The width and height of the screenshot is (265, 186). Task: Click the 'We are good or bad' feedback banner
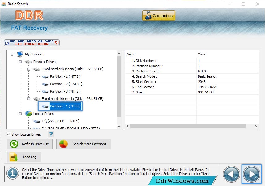pyautogui.click(x=32, y=43)
